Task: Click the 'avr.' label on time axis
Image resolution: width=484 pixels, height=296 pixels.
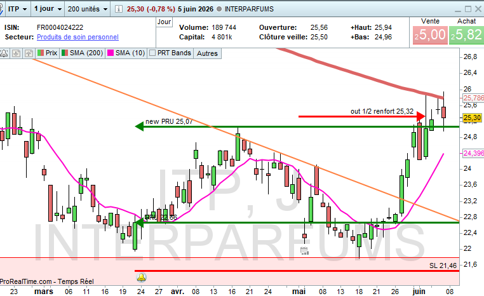Action: point(177,292)
